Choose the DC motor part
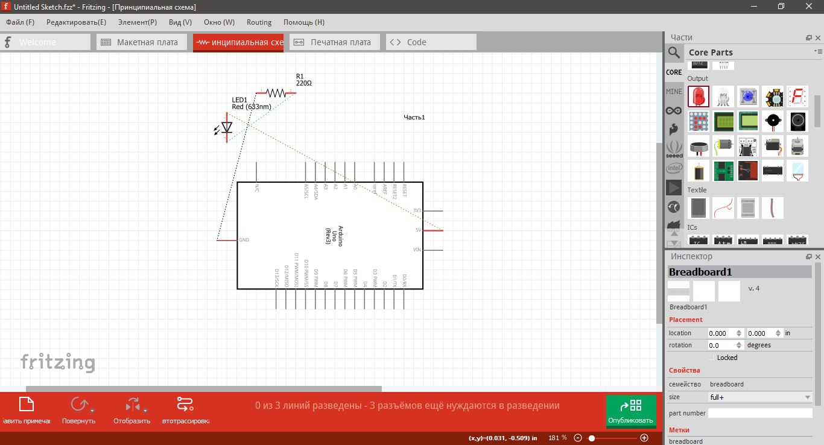Screen dimensions: 824x445 coord(723,146)
